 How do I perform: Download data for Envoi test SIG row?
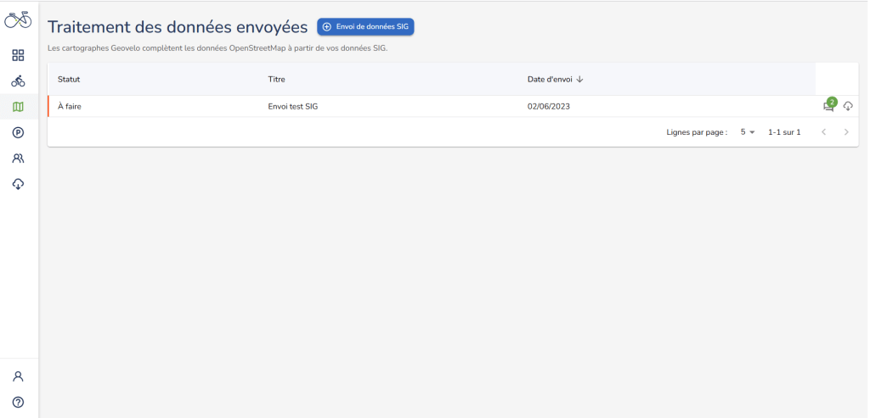[x=848, y=106]
